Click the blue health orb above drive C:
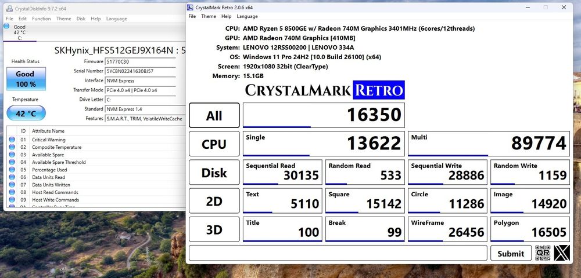The height and width of the screenshot is (278, 581). pyautogui.click(x=6, y=27)
